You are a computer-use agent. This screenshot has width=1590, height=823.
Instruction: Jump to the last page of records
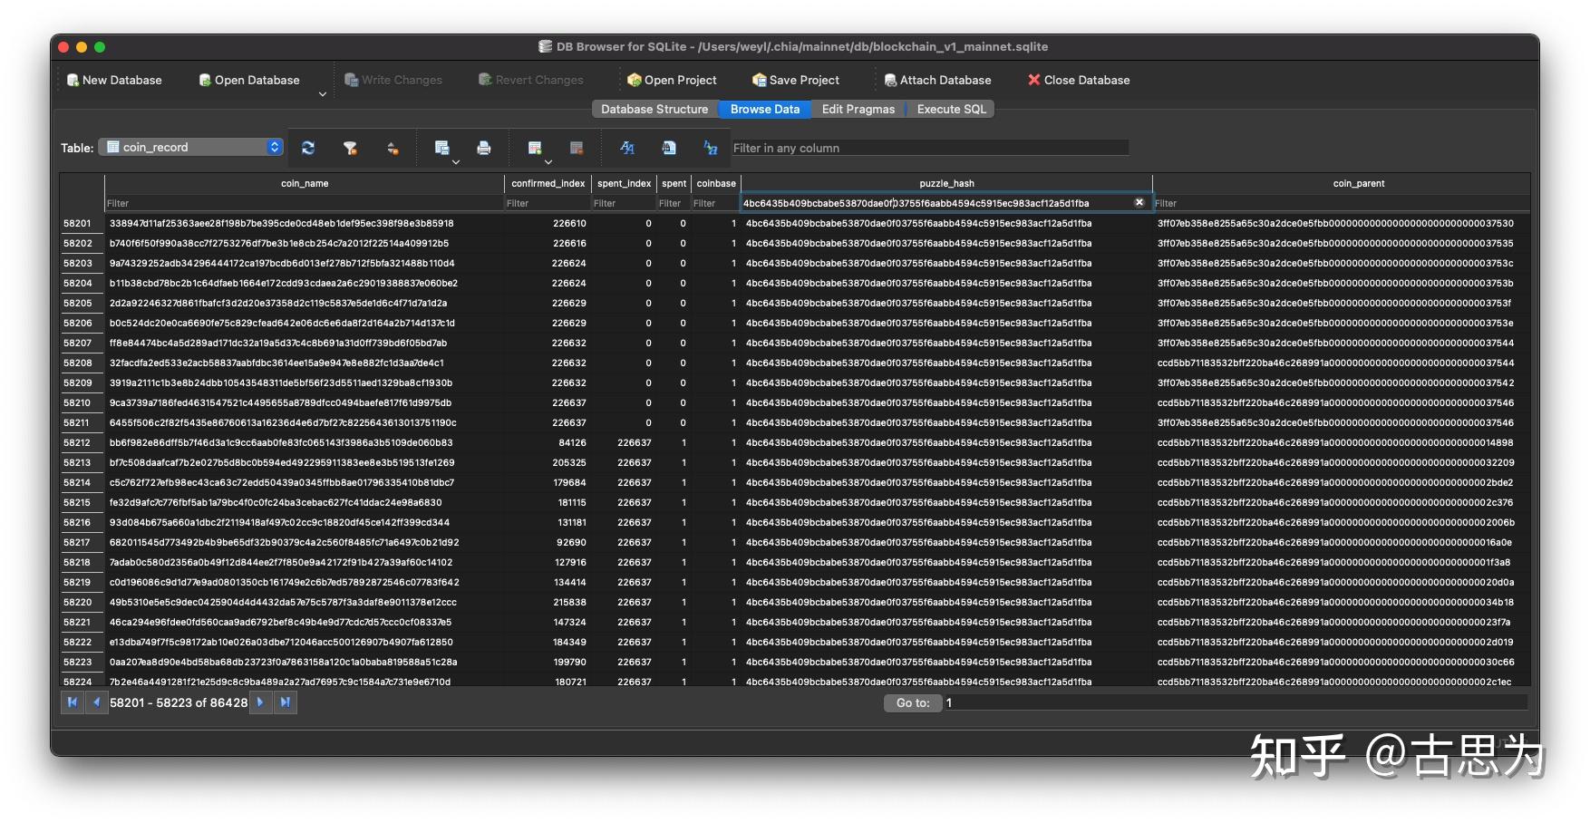tap(286, 702)
